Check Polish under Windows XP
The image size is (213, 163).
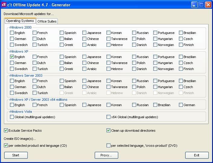(x=134, y=63)
